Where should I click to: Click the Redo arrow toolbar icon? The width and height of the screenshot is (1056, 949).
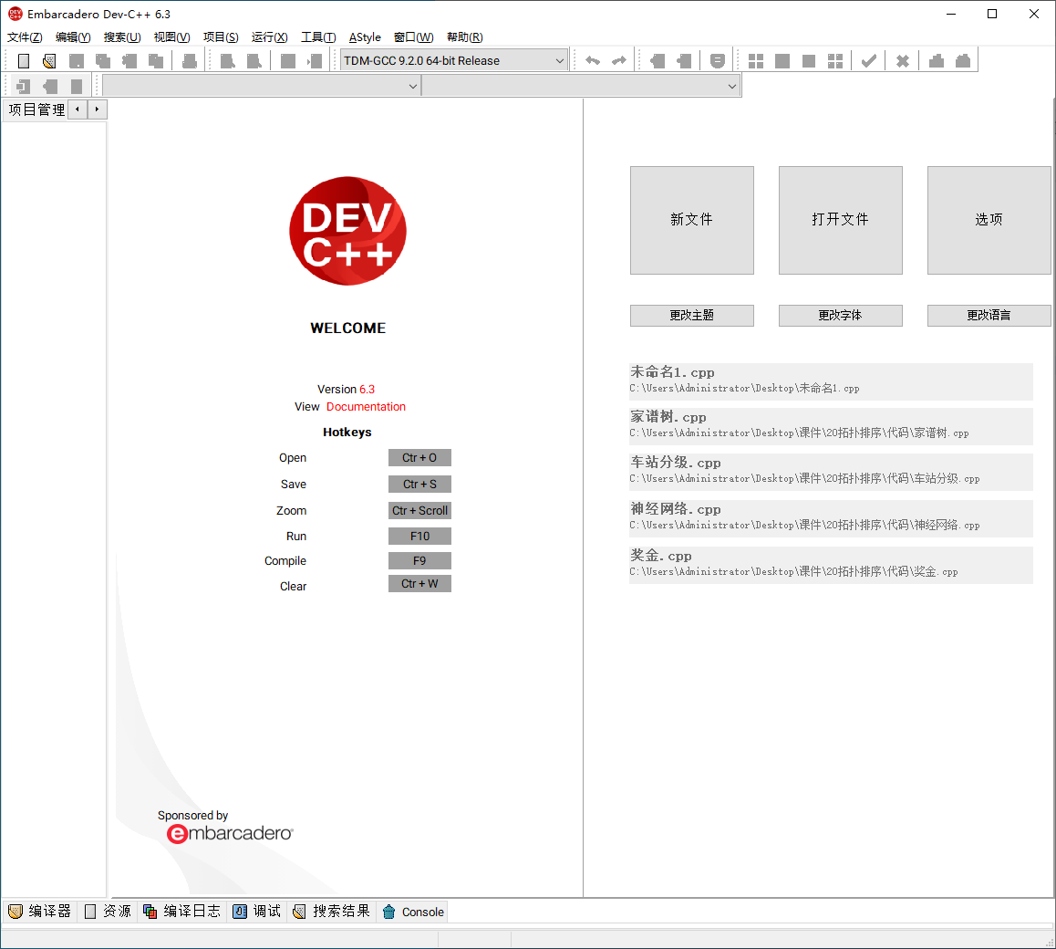(619, 60)
